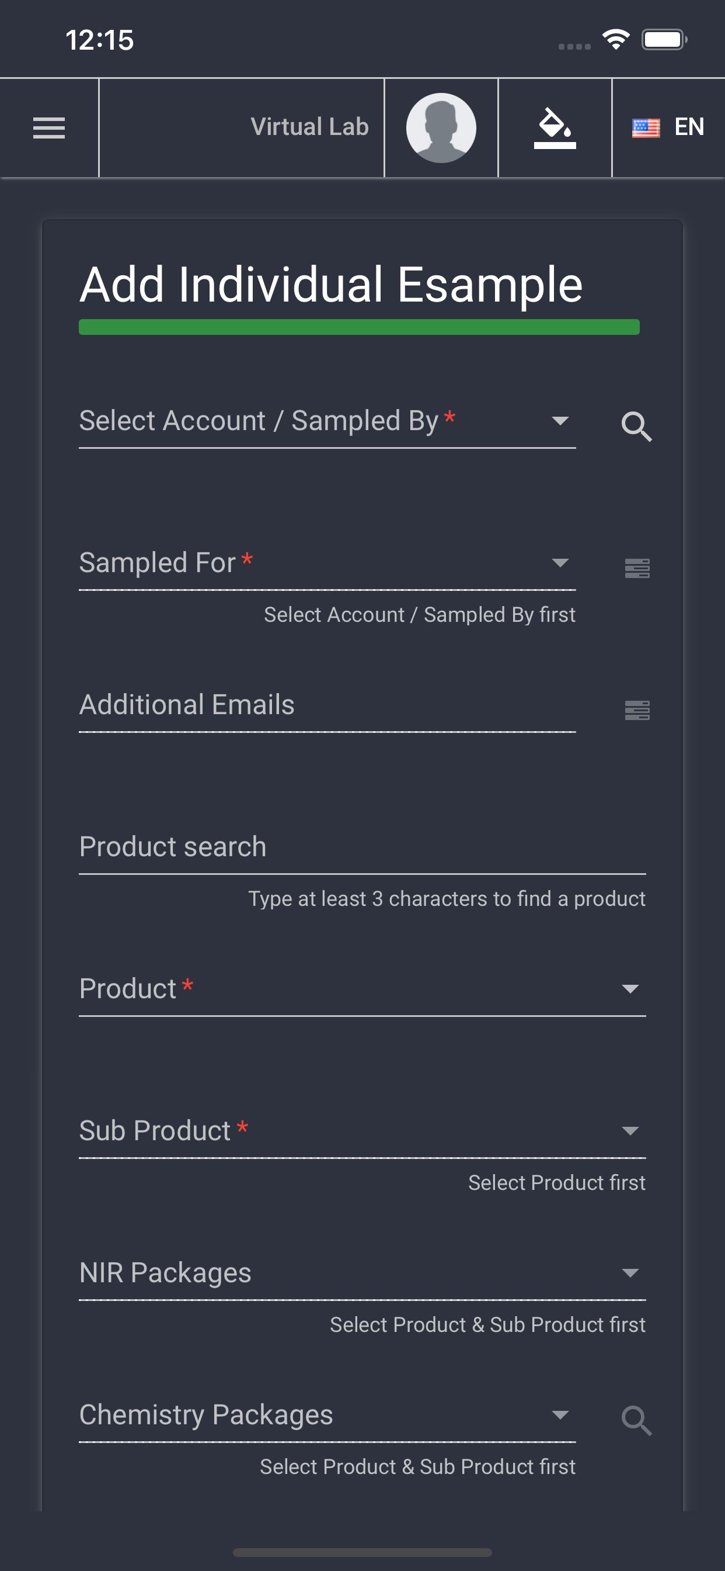Click the Add Individual Esample heading

332,284
